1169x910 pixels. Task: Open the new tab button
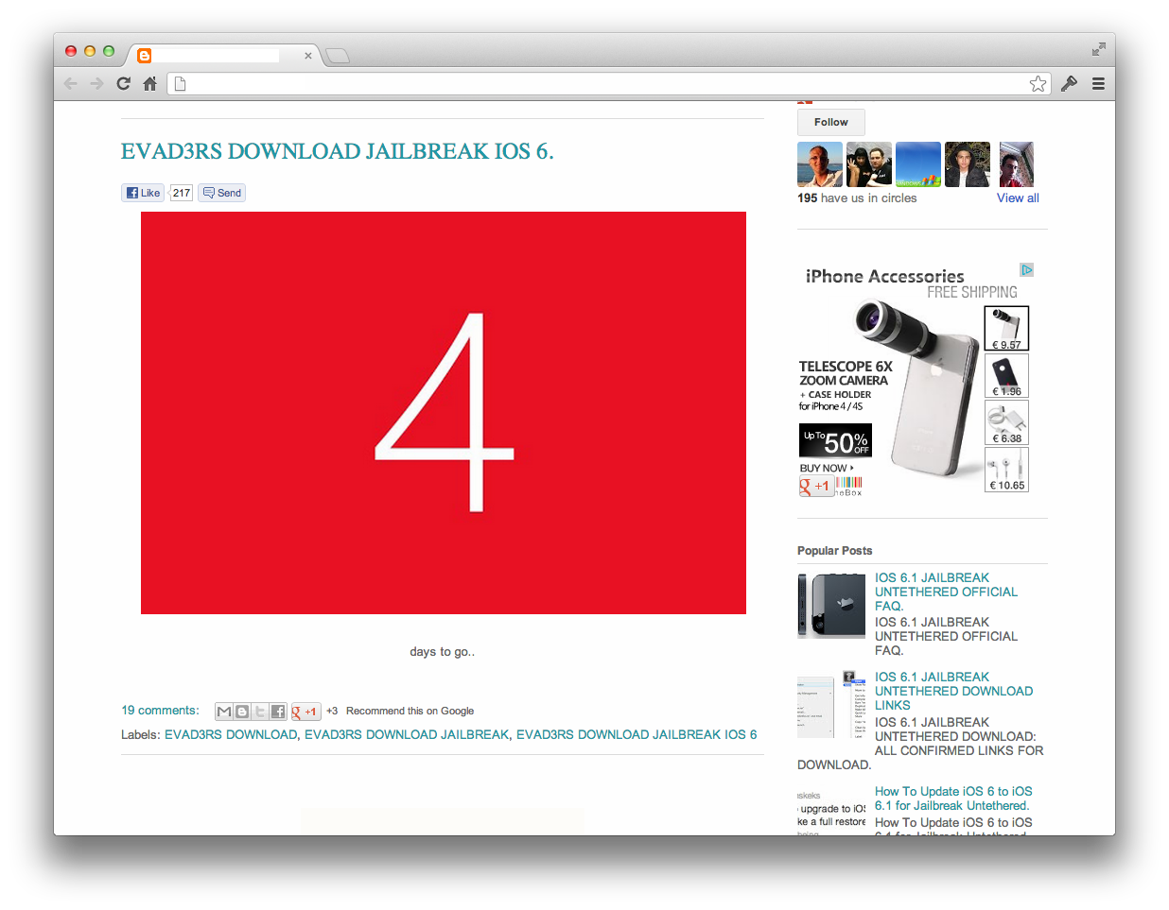pos(338,56)
